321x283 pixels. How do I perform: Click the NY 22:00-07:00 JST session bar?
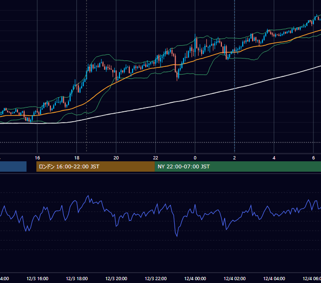[237, 166]
